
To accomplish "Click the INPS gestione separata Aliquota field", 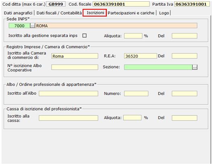I will click(133, 36).
